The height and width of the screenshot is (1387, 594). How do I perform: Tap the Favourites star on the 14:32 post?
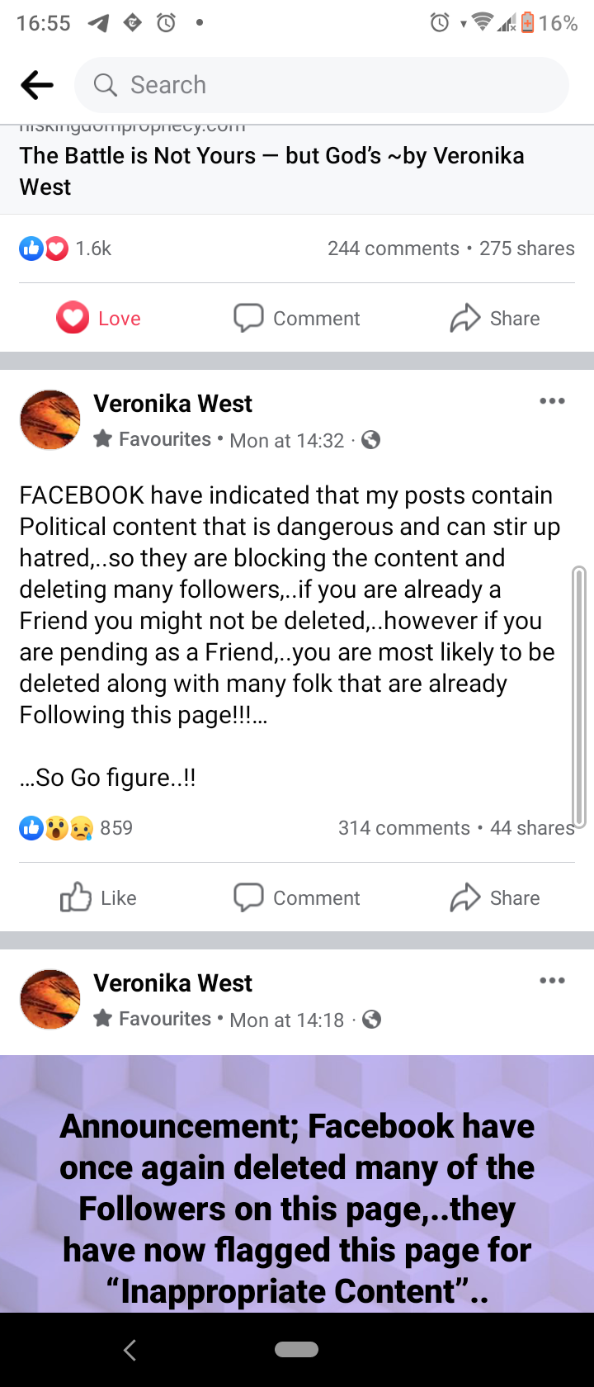coord(103,439)
